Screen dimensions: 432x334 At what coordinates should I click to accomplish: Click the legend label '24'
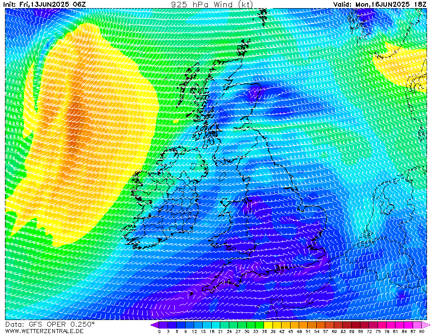[x=229, y=331]
